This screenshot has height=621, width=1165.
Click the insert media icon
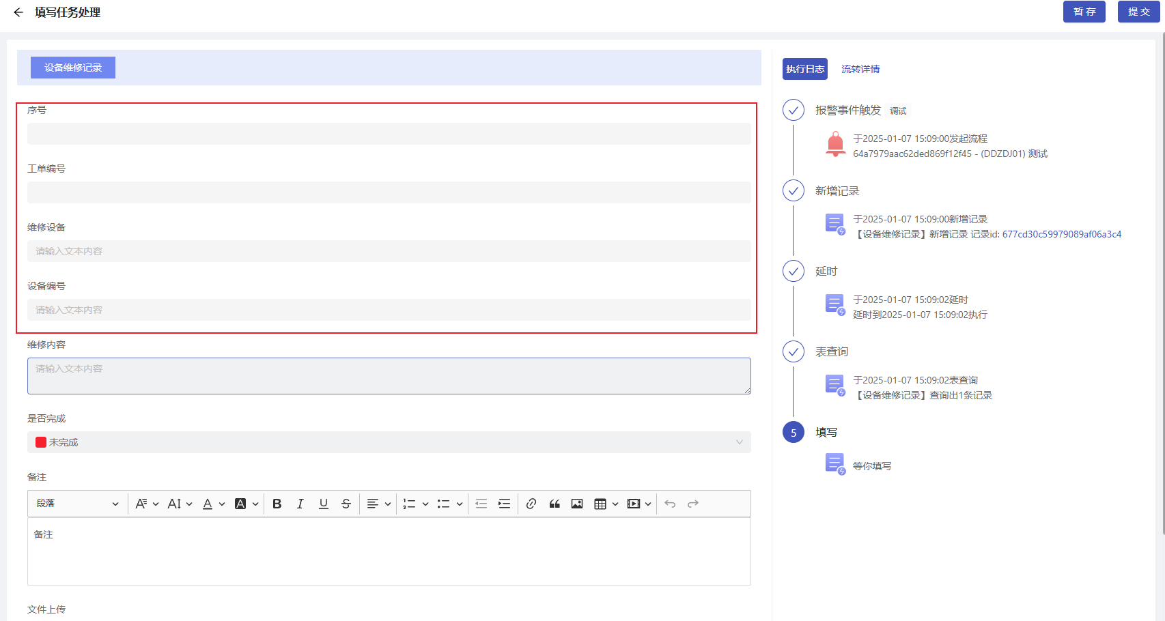(634, 504)
